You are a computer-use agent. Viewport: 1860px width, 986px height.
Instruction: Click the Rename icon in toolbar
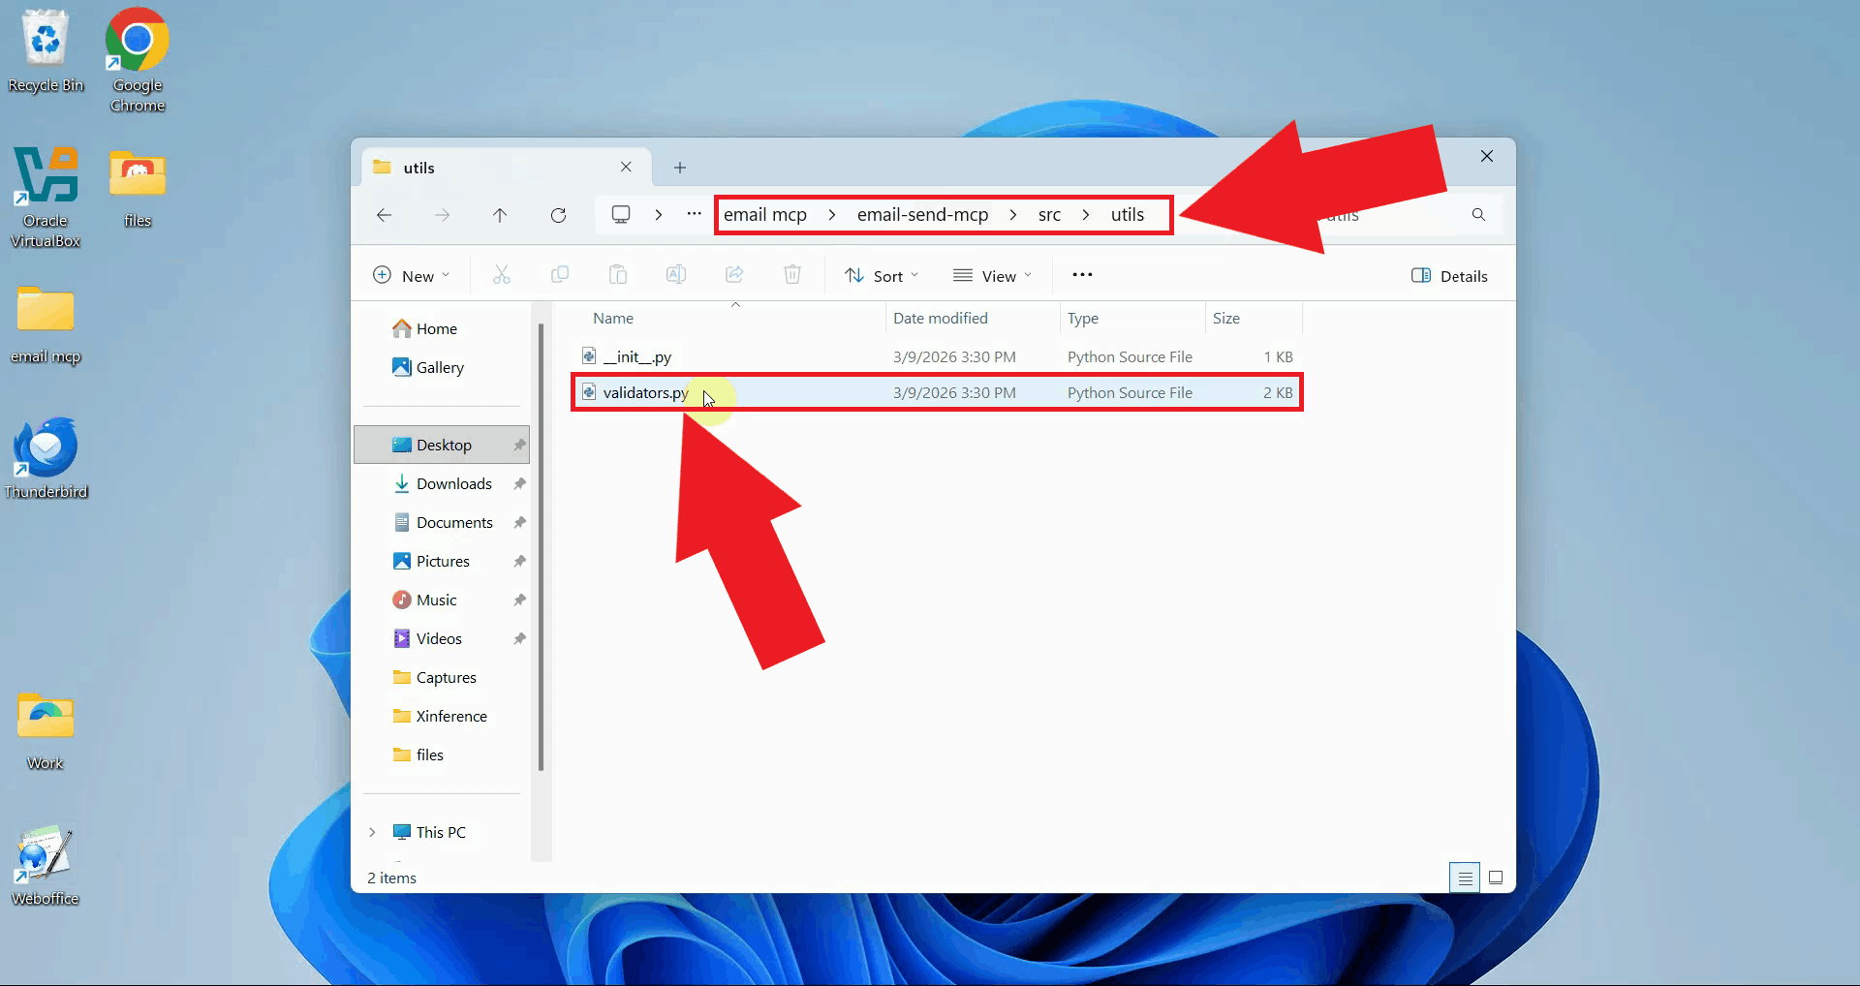(676, 275)
